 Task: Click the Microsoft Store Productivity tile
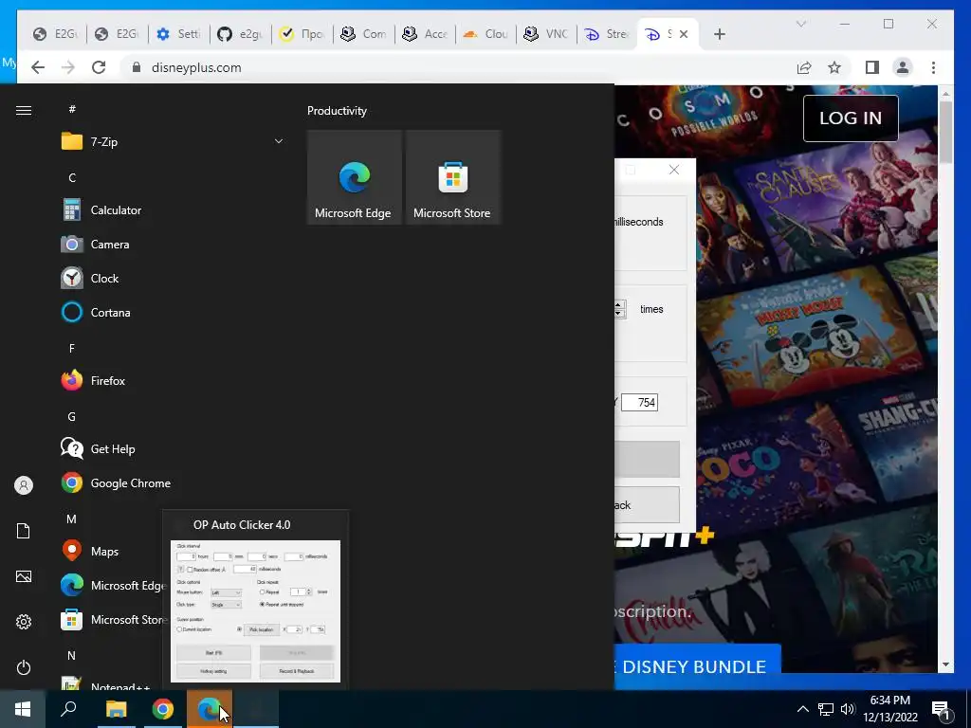tap(452, 177)
